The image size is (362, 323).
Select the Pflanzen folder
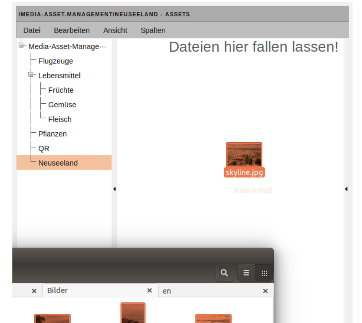coord(52,134)
